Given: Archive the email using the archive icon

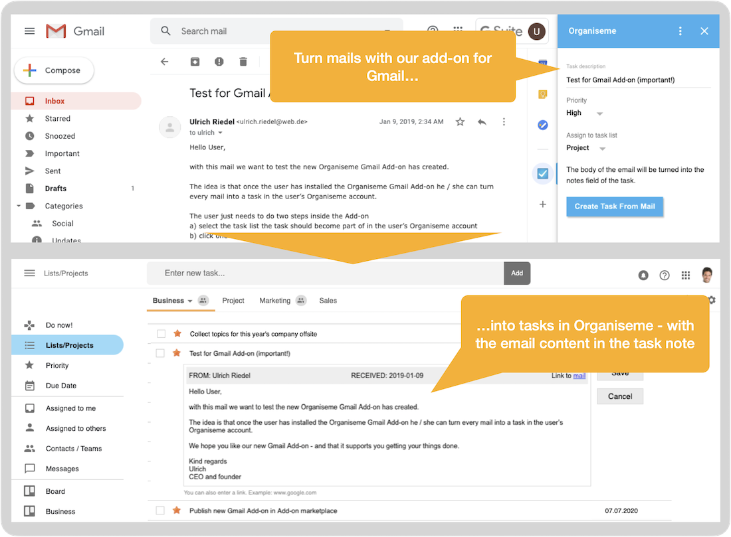Looking at the screenshot, I should point(194,61).
